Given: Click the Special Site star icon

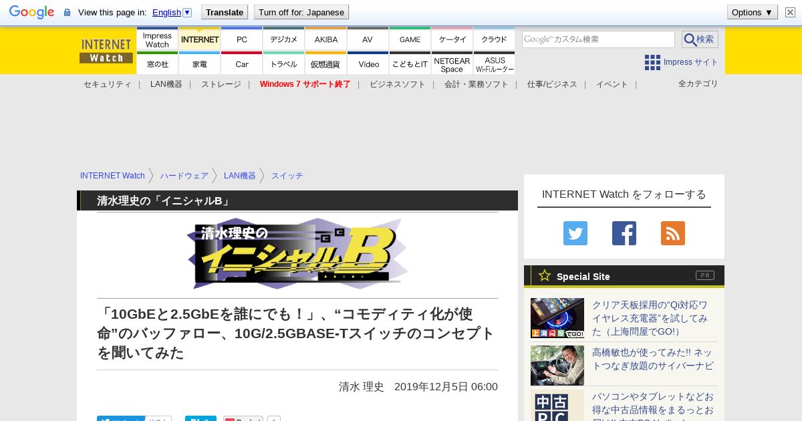Looking at the screenshot, I should [x=545, y=275].
